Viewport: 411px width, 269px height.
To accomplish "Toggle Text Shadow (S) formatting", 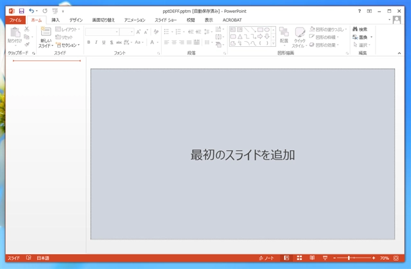I will click(111, 42).
